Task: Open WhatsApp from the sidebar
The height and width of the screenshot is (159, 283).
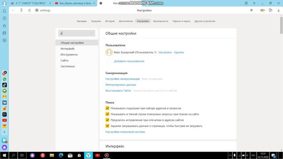Action: pos(4,79)
